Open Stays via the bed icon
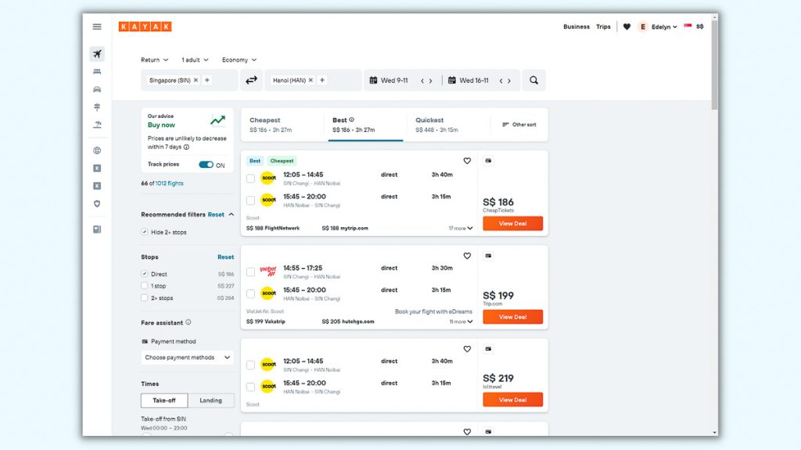 [97, 72]
